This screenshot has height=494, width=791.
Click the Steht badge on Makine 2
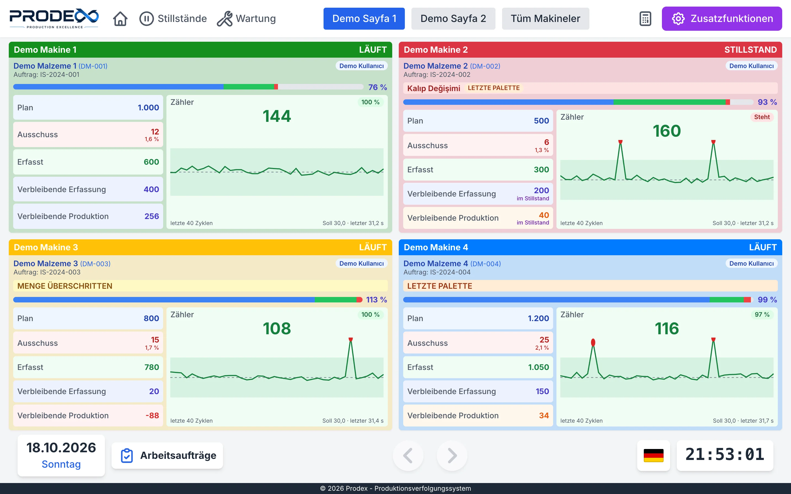762,117
